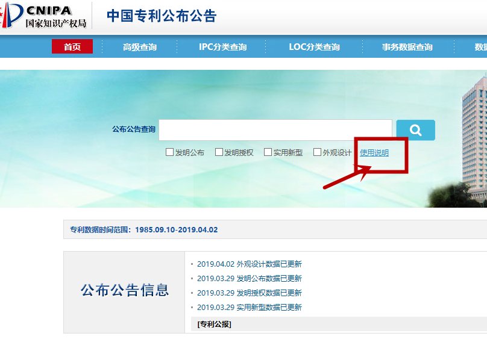Select LOC分类查询 menu item
The height and width of the screenshot is (363, 487).
pyautogui.click(x=314, y=47)
